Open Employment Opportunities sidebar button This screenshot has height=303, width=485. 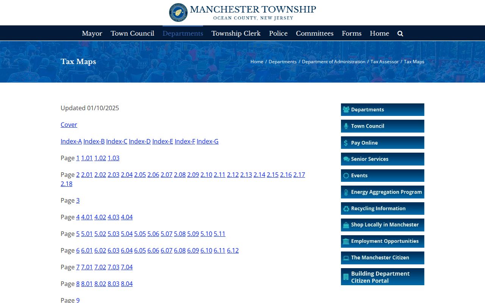[383, 241]
